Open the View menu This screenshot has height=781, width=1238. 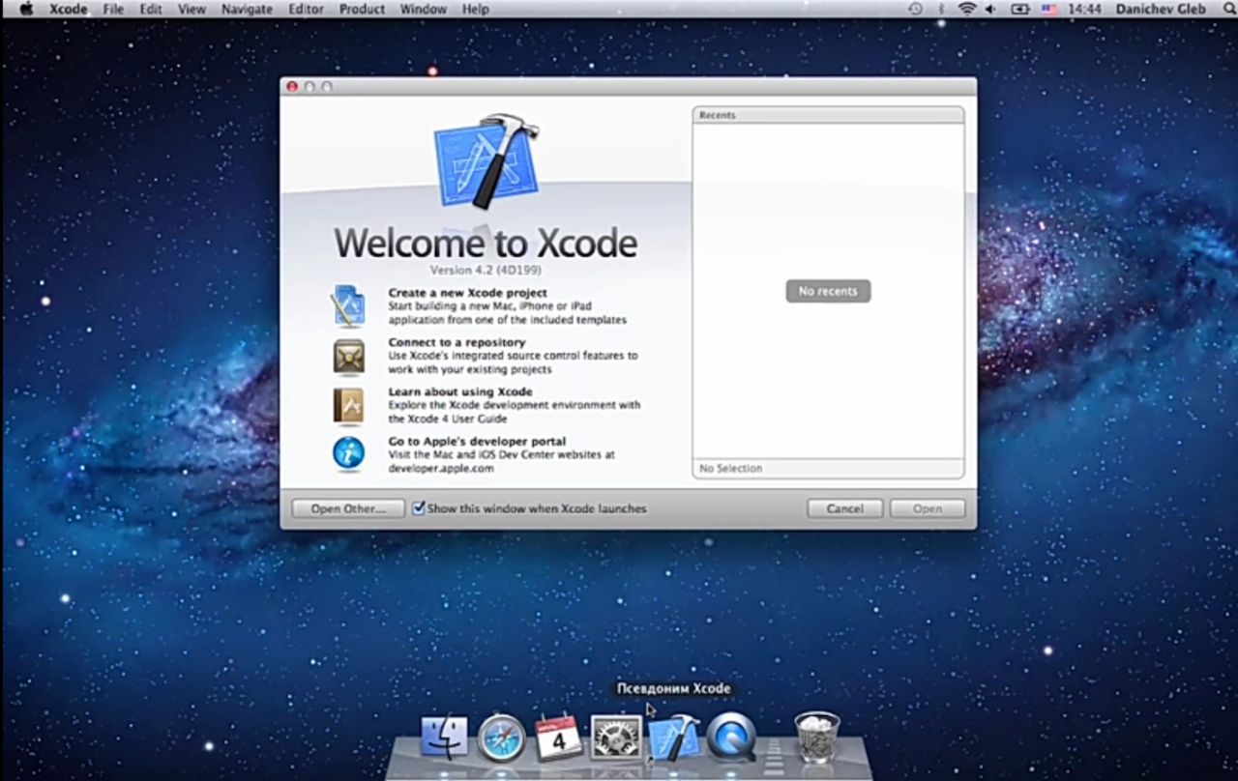(x=192, y=9)
